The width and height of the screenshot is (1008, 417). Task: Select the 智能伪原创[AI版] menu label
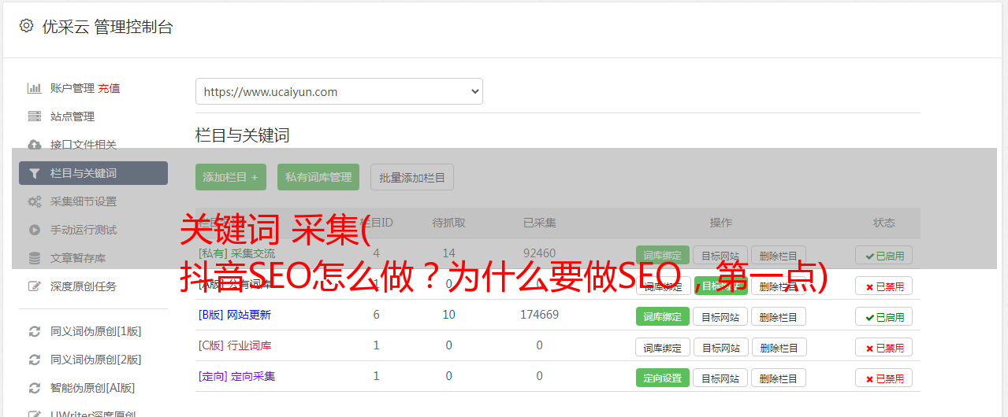pos(92,388)
